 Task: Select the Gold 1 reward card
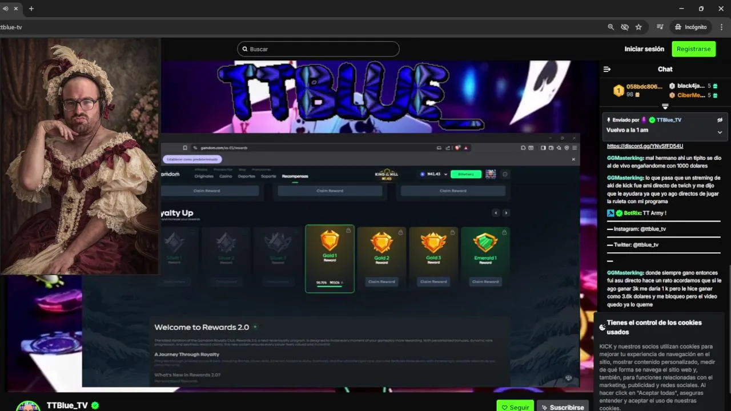click(330, 259)
